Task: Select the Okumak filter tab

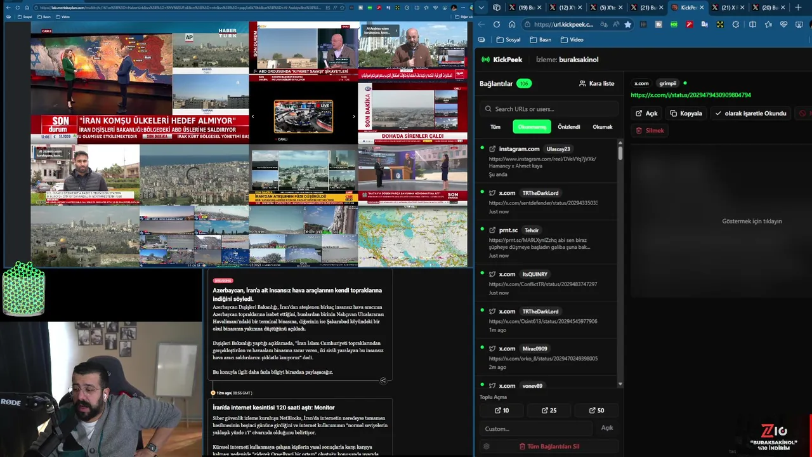Action: [x=602, y=127]
